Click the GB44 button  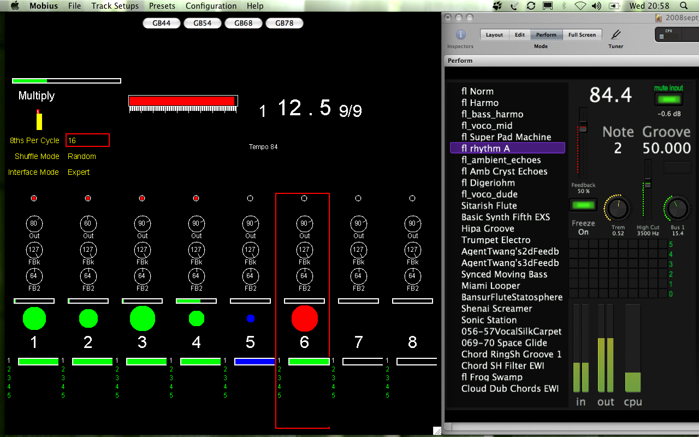[x=161, y=23]
